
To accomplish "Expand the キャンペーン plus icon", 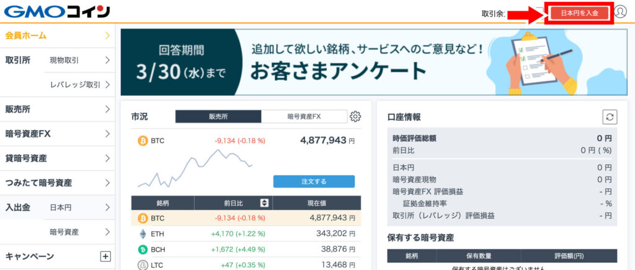I will [105, 256].
